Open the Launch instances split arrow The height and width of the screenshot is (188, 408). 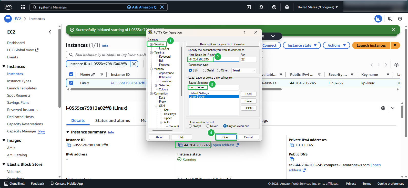(x=395, y=45)
